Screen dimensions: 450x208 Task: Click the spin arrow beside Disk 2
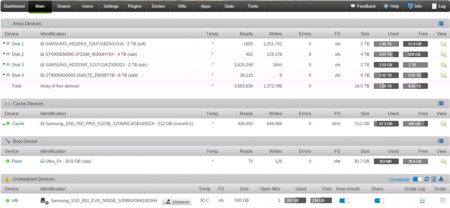4,54
